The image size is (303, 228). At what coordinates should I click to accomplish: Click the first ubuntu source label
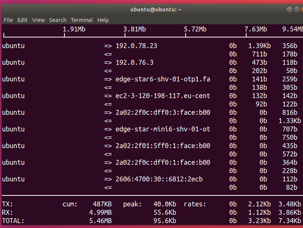[x=13, y=45]
